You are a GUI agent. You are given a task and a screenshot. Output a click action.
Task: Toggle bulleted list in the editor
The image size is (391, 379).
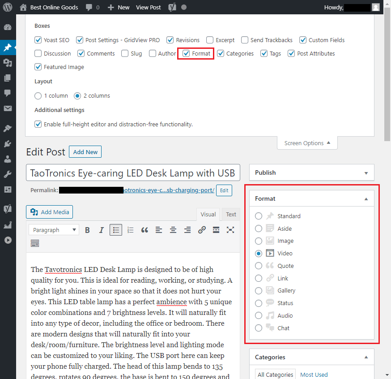(x=116, y=230)
